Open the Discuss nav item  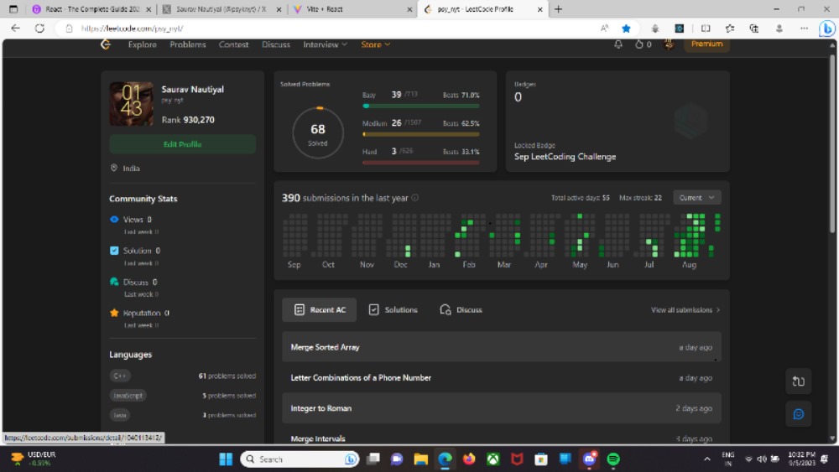pyautogui.click(x=275, y=44)
